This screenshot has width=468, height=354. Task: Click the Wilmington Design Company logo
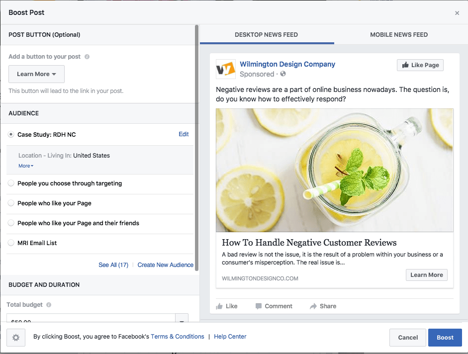pos(225,69)
